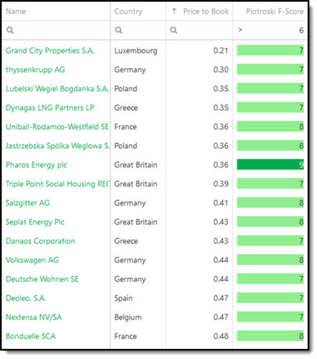The width and height of the screenshot is (317, 359).
Task: Sort by the Country column header
Action: (x=128, y=11)
